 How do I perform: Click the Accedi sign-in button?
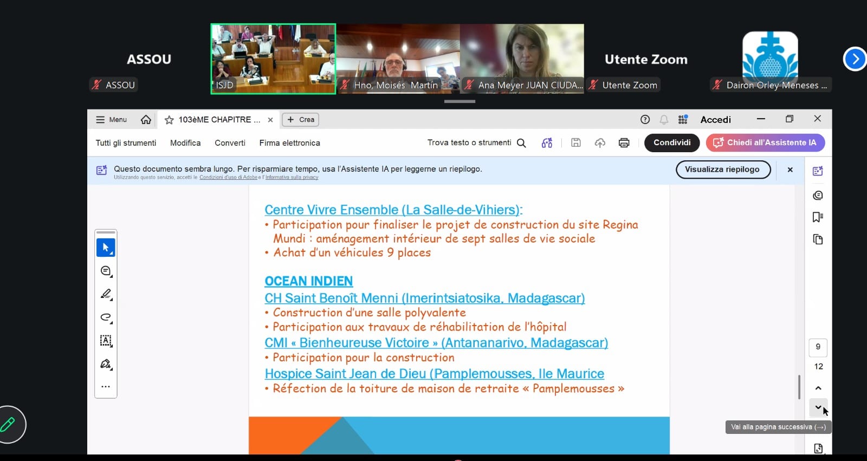716,120
